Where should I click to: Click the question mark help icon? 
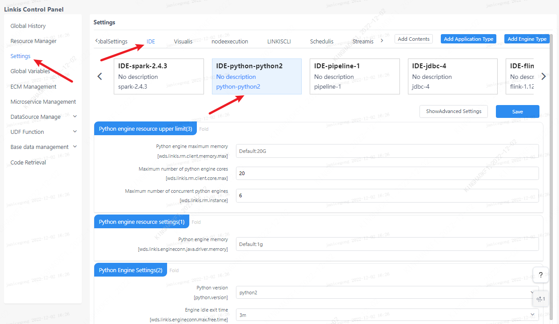click(540, 275)
